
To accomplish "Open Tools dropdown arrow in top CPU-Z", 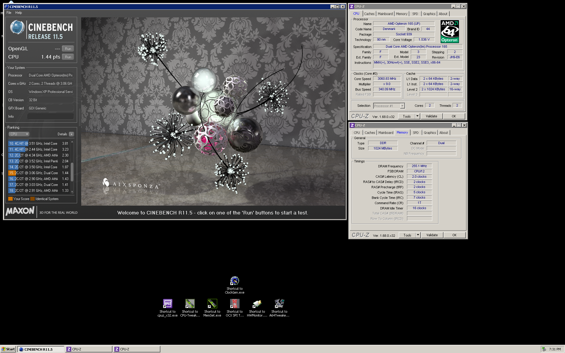I will pos(417,116).
